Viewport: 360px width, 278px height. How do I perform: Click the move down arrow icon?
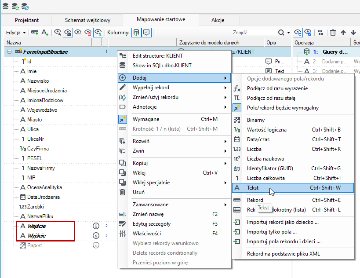353,33
